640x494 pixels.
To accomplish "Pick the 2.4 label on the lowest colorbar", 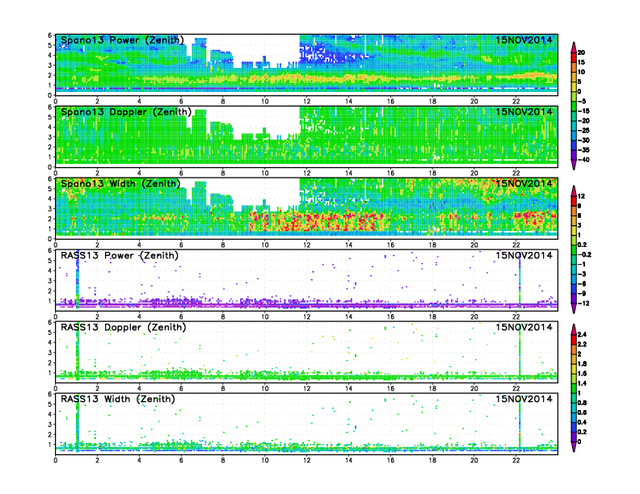I will tap(592, 333).
